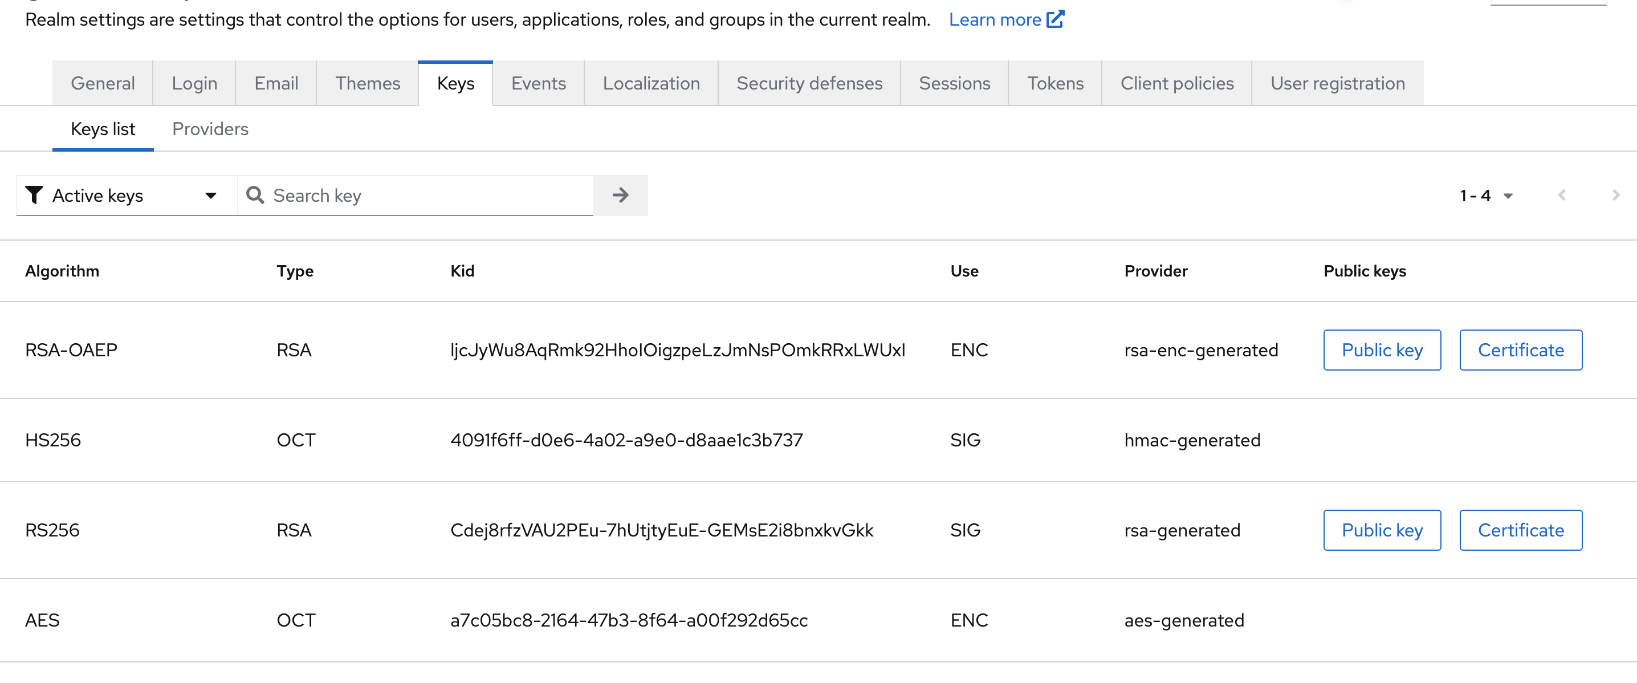Click the filter funnel icon beside Active keys
The width and height of the screenshot is (1637, 683).
click(34, 195)
